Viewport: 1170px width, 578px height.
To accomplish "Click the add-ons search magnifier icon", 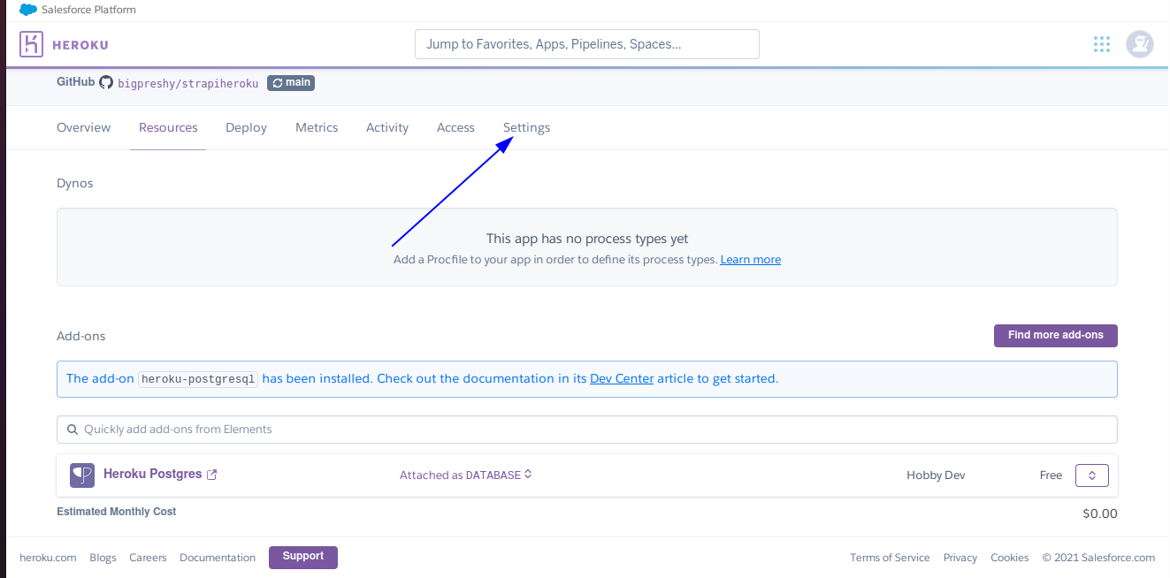I will point(73,430).
